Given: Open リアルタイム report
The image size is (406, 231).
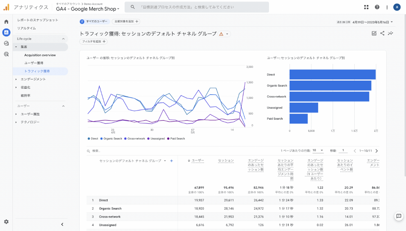Looking at the screenshot, I should pyautogui.click(x=26, y=28).
